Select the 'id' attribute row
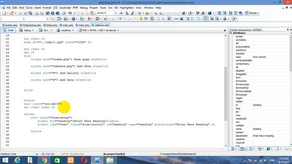 tap(261, 105)
